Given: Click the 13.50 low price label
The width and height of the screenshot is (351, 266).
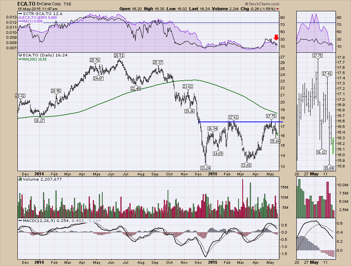Looking at the screenshot, I should [x=246, y=165].
